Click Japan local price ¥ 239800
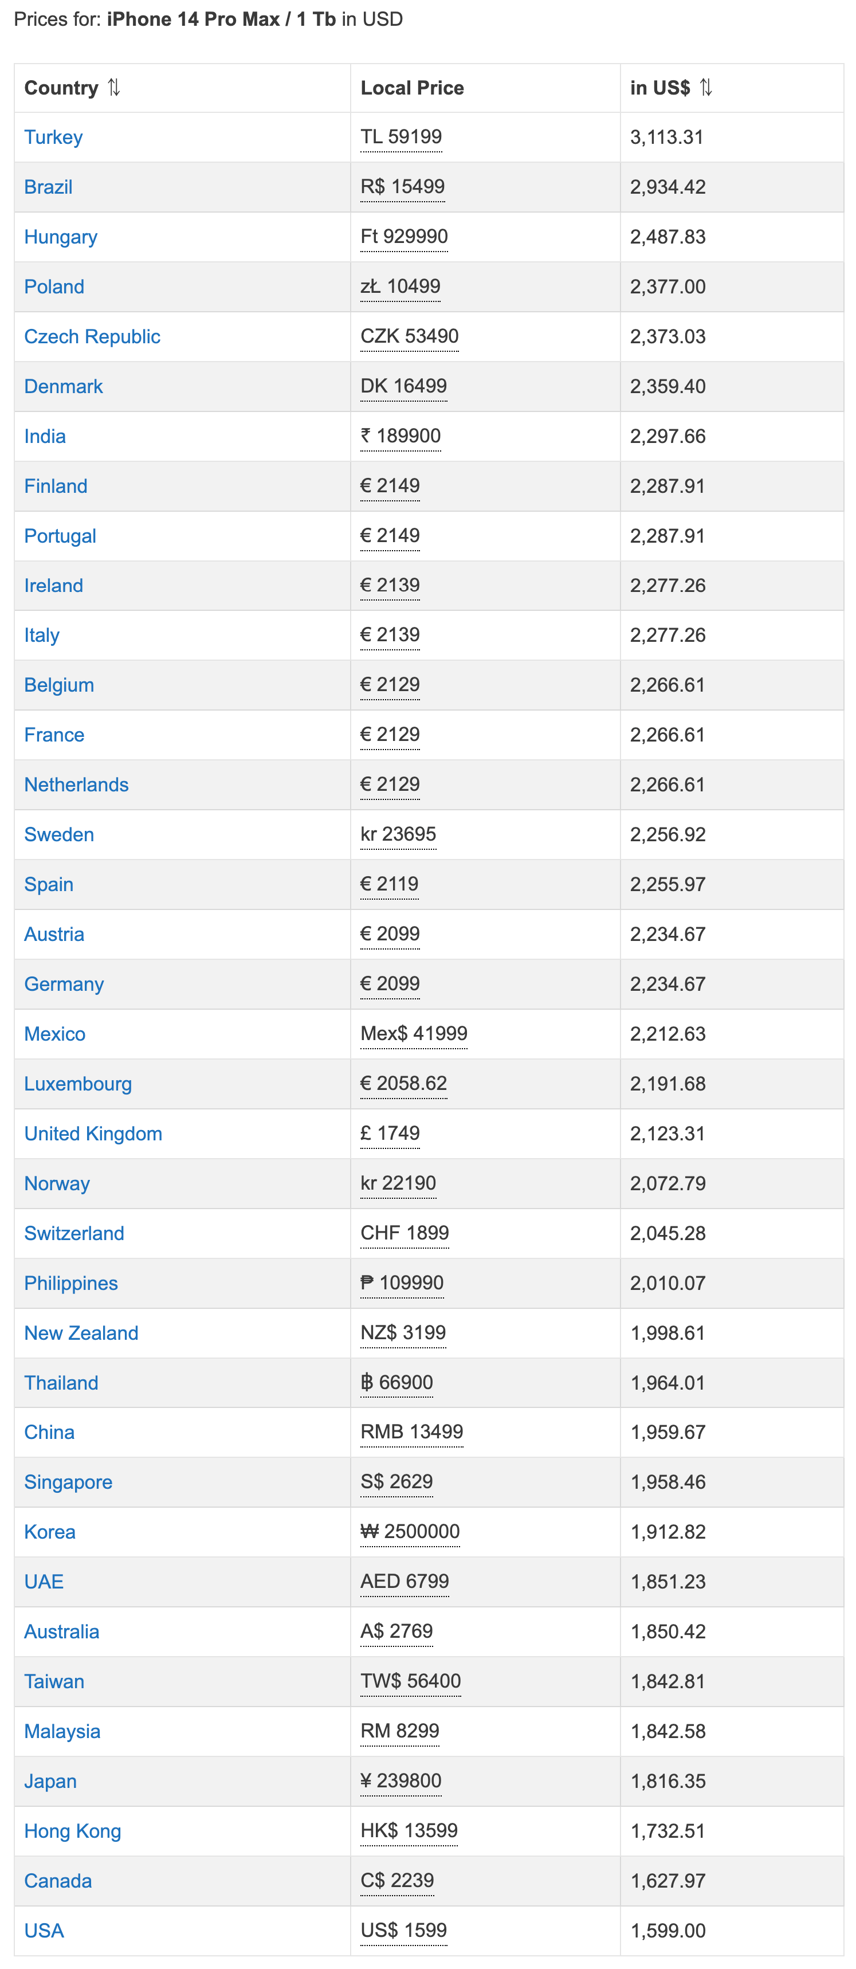 [401, 1781]
